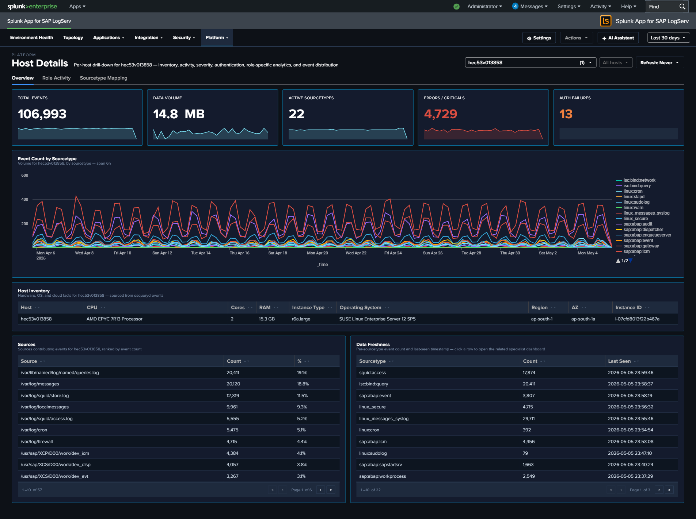Click the dashboard Settings gear button
This screenshot has width=696, height=519.
point(539,38)
